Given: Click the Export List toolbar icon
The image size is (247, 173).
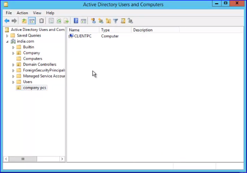Looking at the screenshot, I should (x=66, y=21).
